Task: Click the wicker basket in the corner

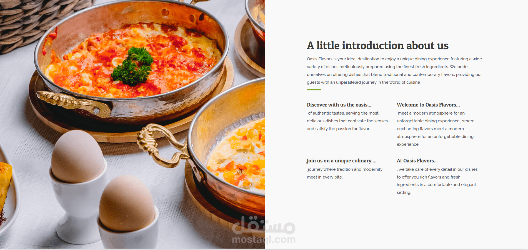Action: point(39,22)
